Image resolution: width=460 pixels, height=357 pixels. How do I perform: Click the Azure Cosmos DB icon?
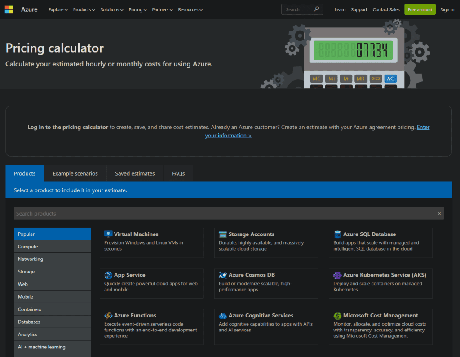pyautogui.click(x=222, y=275)
